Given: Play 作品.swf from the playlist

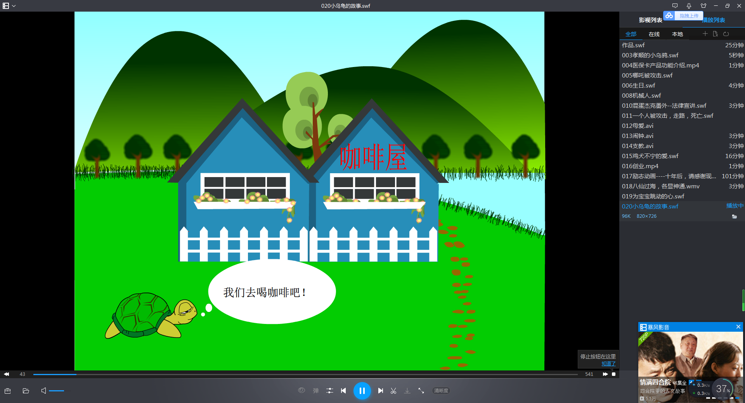Looking at the screenshot, I should coord(682,45).
